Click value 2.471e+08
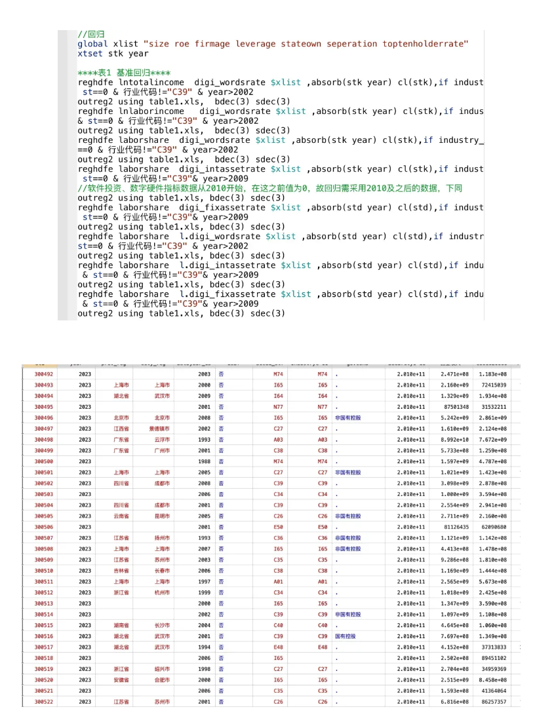Screen dimensions: 556x728 (455, 374)
